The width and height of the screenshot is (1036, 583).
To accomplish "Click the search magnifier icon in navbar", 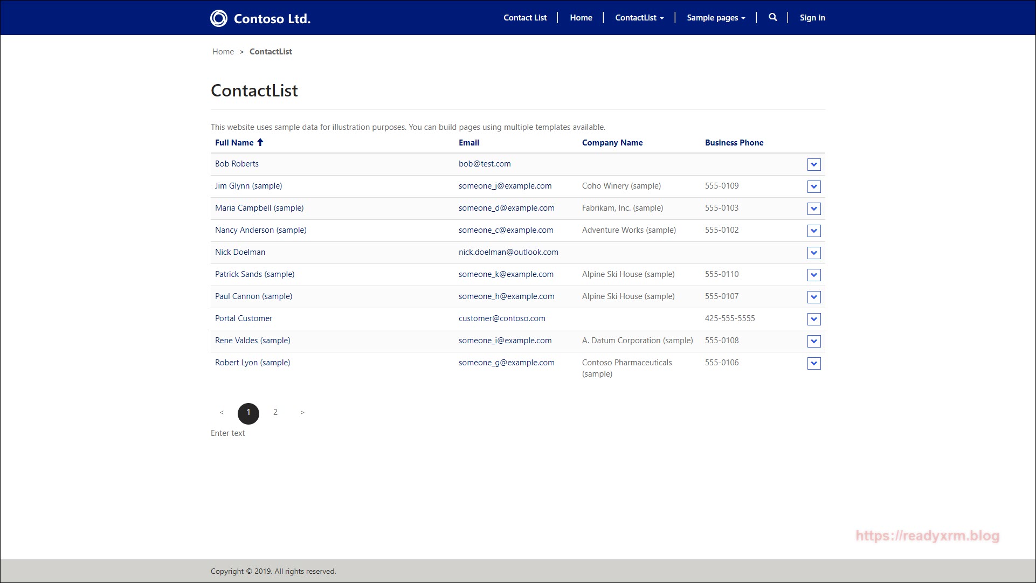I will coord(772,17).
